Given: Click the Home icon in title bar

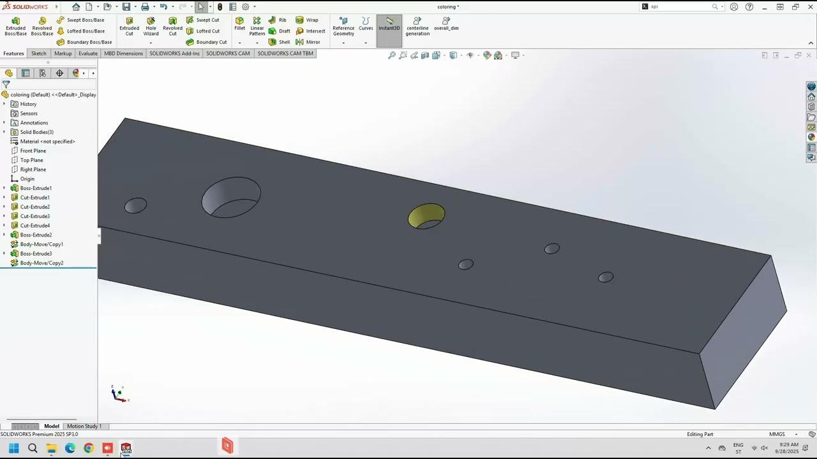Looking at the screenshot, I should pyautogui.click(x=76, y=7).
